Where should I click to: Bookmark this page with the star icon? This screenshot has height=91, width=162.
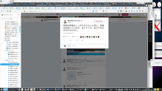[x=106, y=11]
